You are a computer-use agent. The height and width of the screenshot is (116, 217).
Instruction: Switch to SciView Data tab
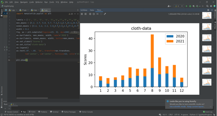coord(92,10)
